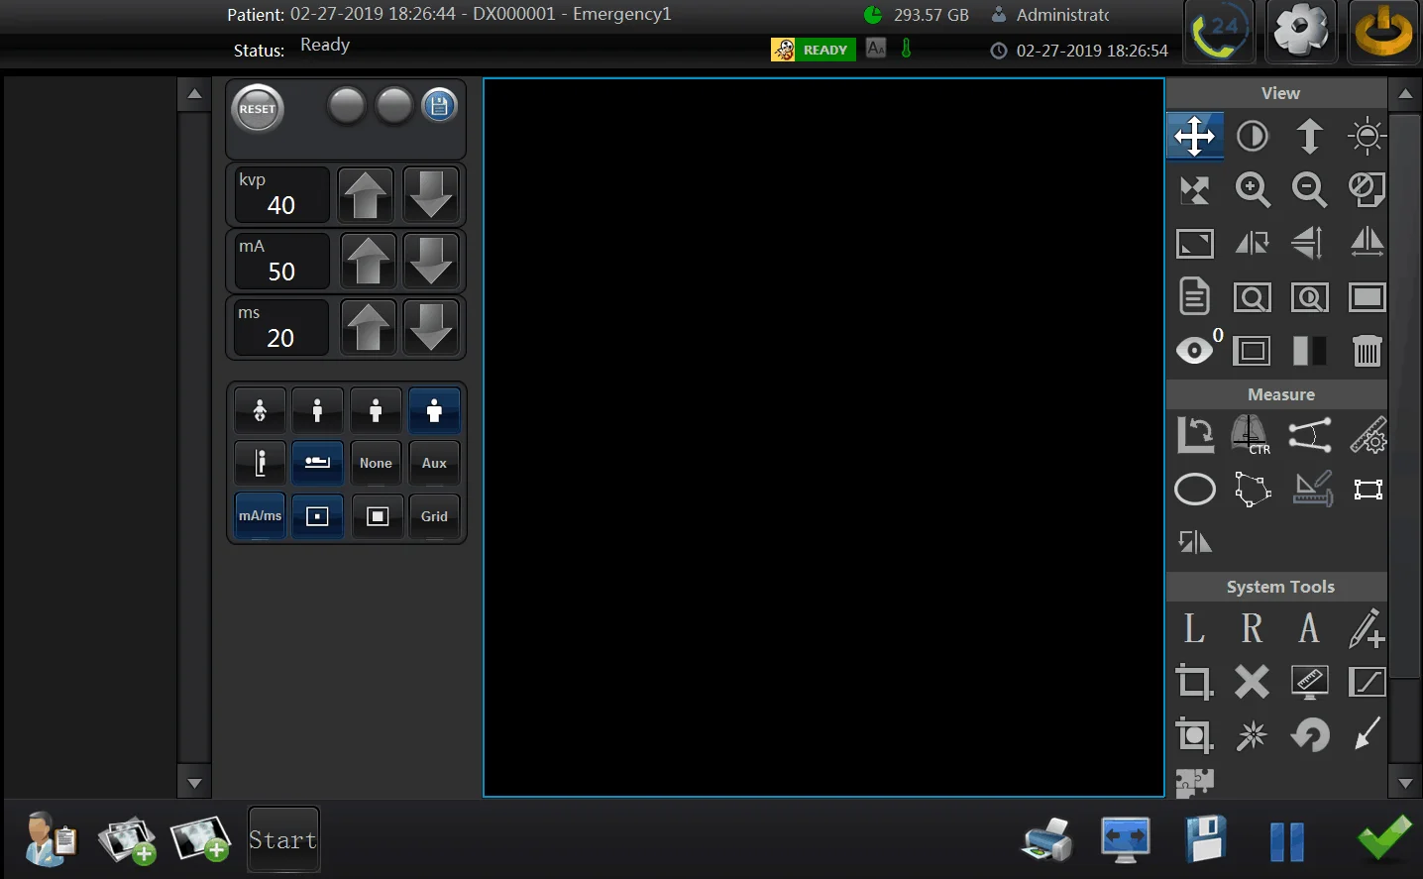1423x879 pixels.
Task: Click the orange power button
Action: coord(1383,32)
